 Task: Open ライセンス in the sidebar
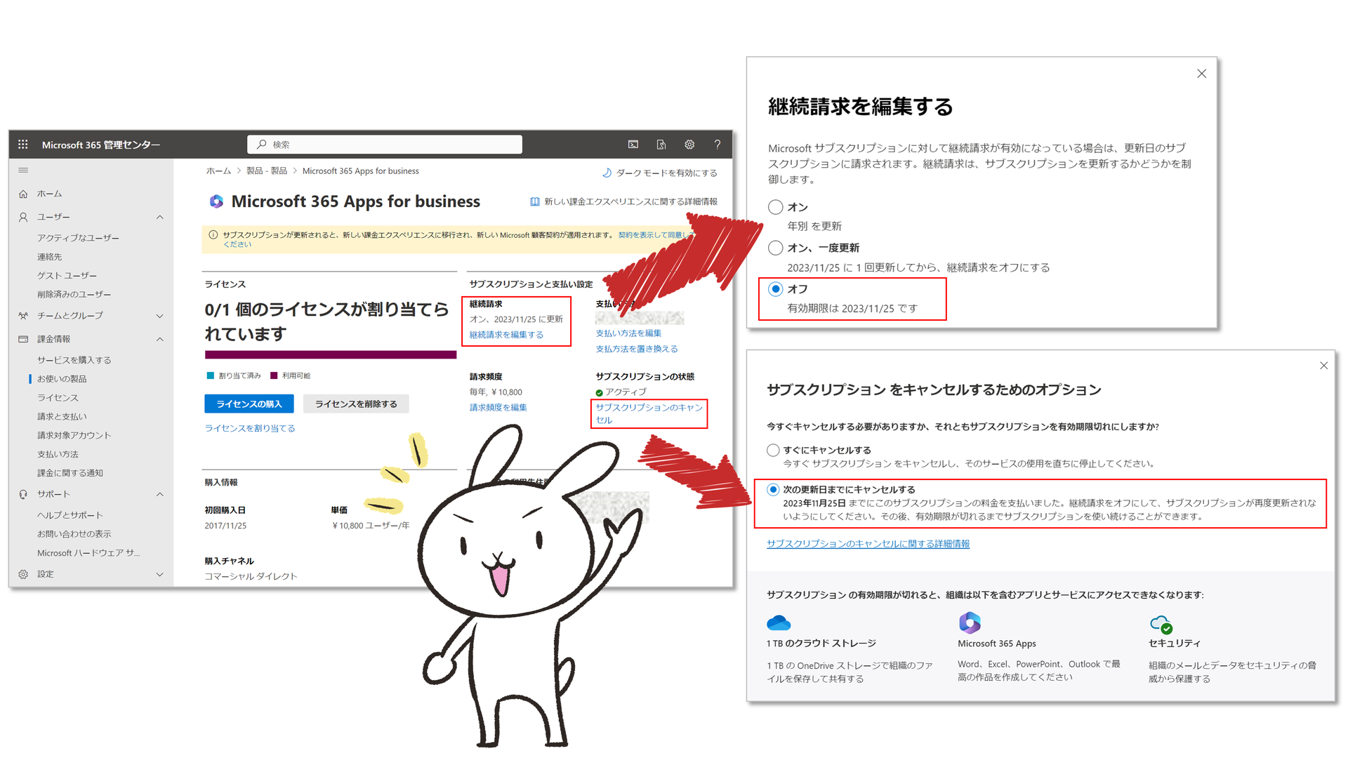pyautogui.click(x=58, y=398)
